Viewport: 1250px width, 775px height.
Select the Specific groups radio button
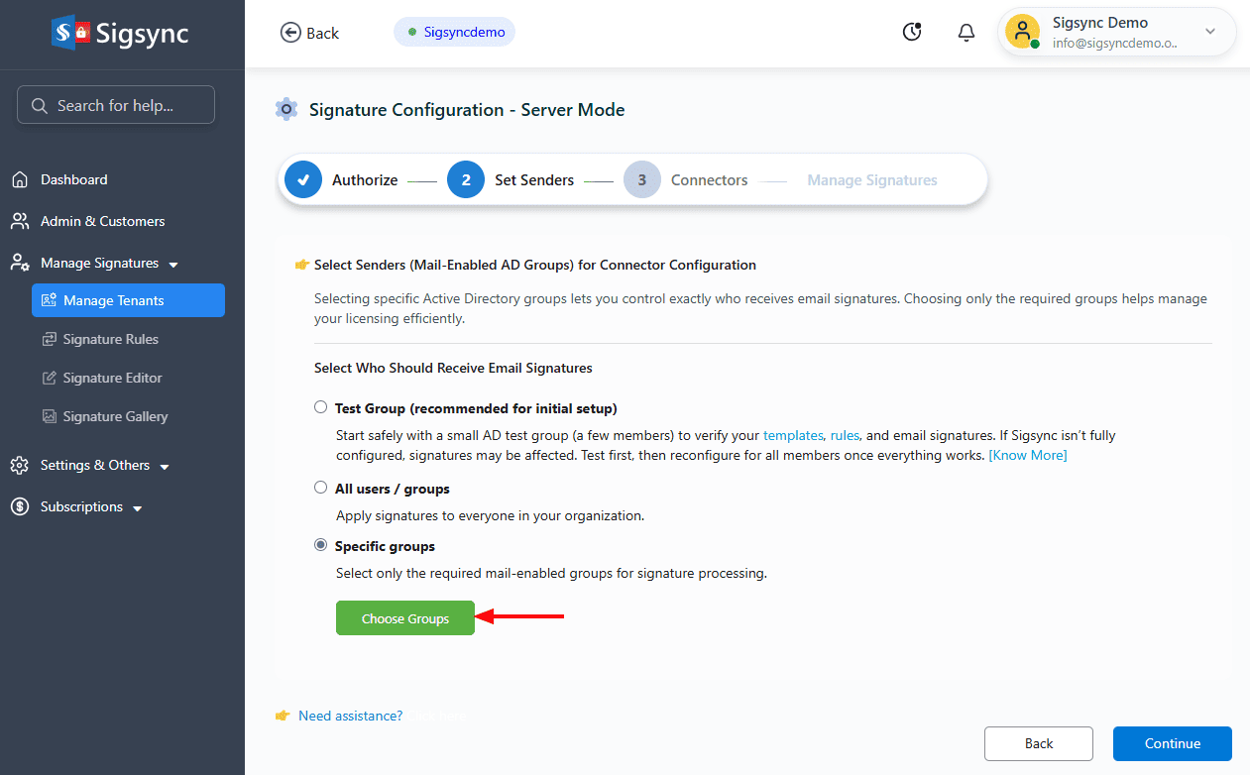(x=320, y=545)
